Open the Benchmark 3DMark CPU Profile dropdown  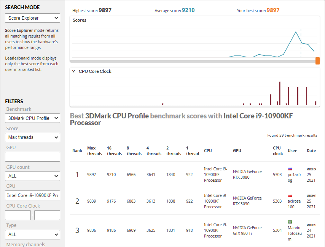pos(33,118)
